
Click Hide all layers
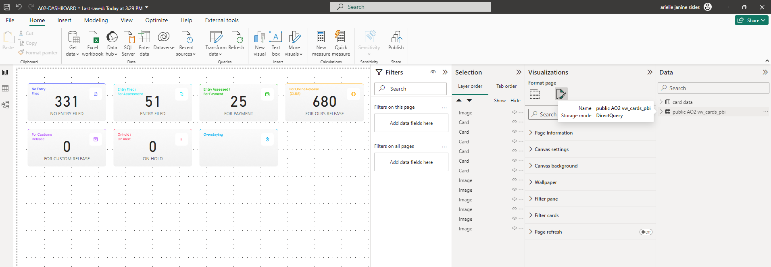tap(515, 101)
